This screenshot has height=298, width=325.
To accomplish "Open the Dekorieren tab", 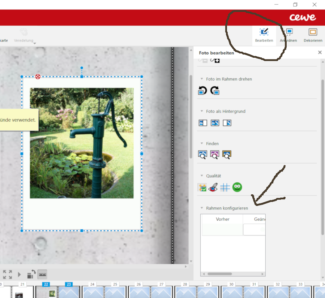I will [313, 35].
